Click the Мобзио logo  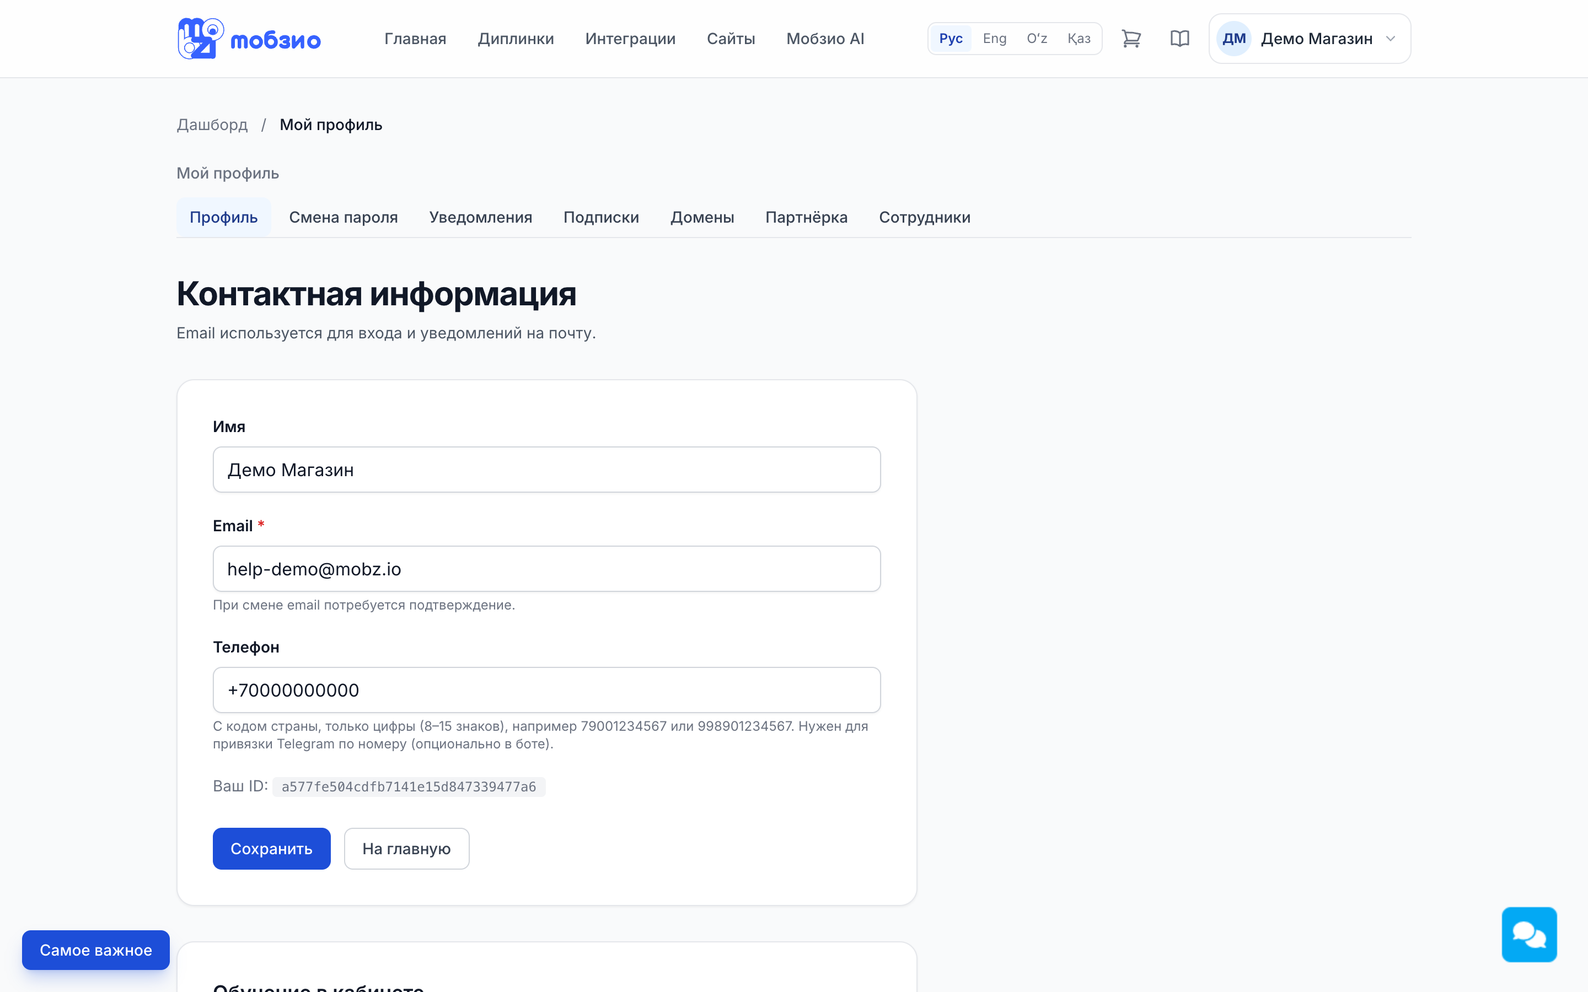pos(249,39)
